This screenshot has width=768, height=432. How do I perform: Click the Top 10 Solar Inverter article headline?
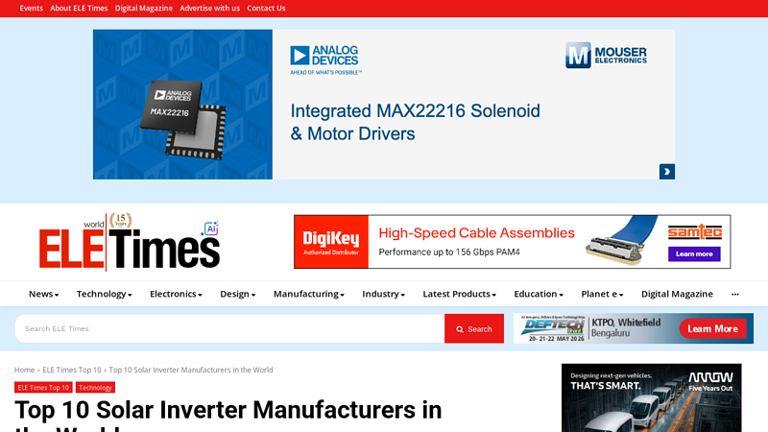(x=228, y=415)
